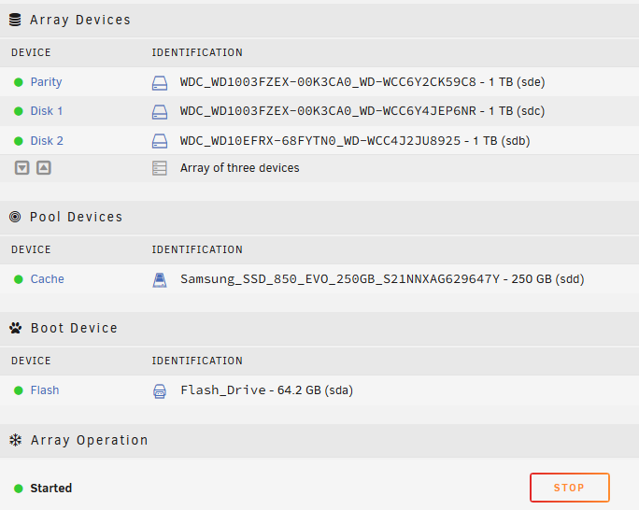Click the Pool Devices target icon
The height and width of the screenshot is (510, 639).
[15, 217]
